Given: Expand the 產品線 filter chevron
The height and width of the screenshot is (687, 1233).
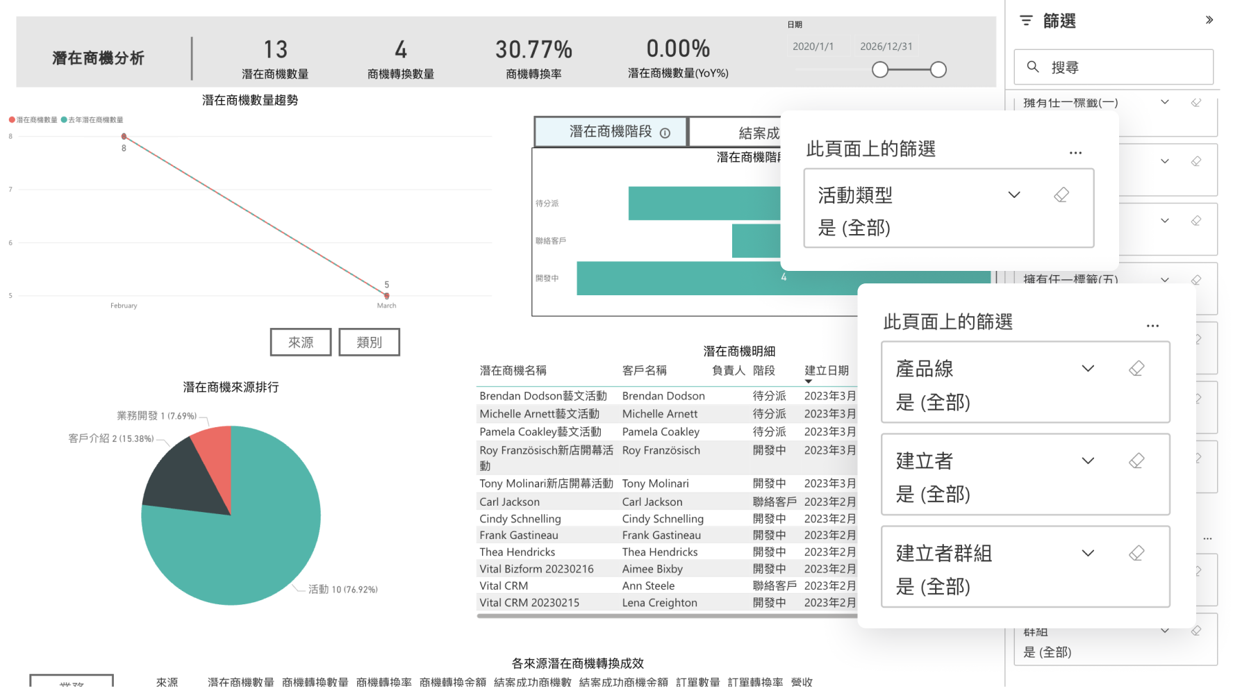Looking at the screenshot, I should 1088,368.
